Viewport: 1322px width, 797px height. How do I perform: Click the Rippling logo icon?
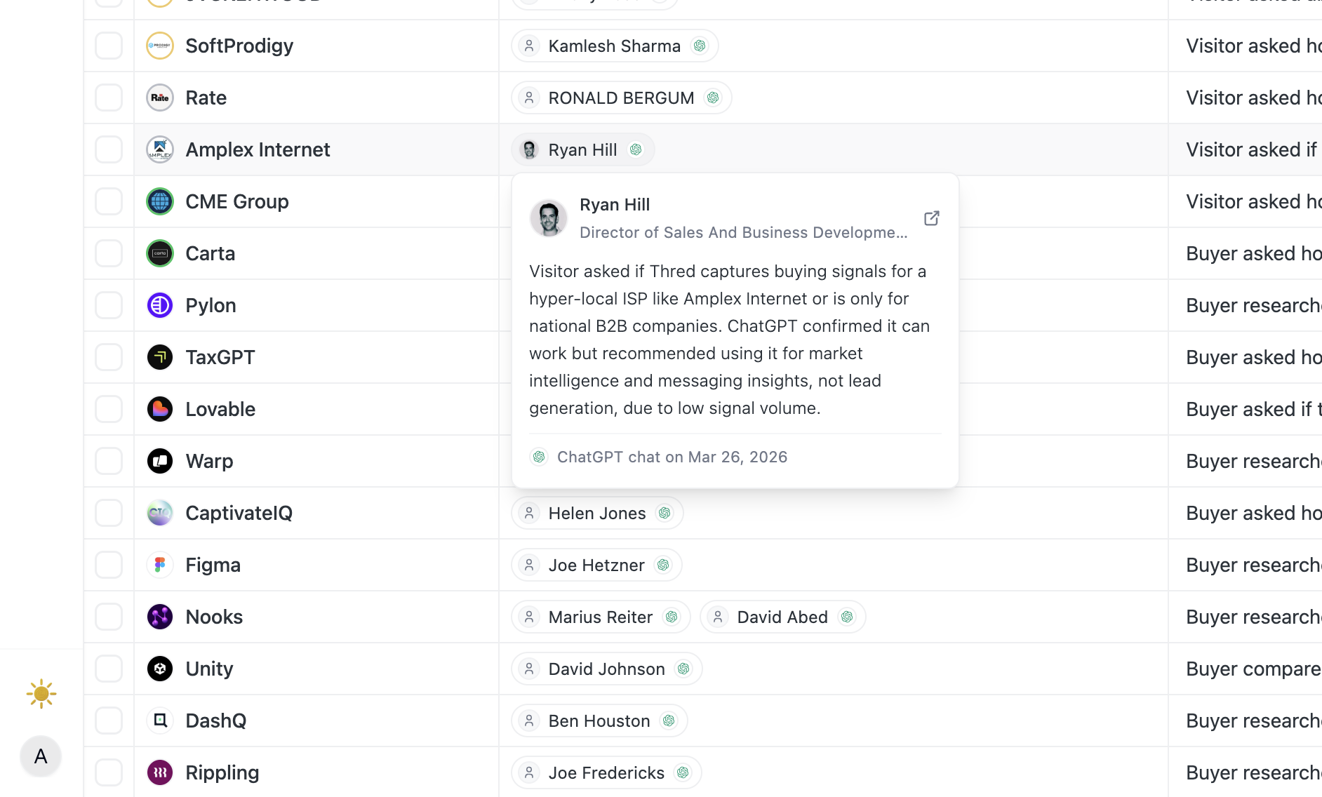(x=160, y=772)
